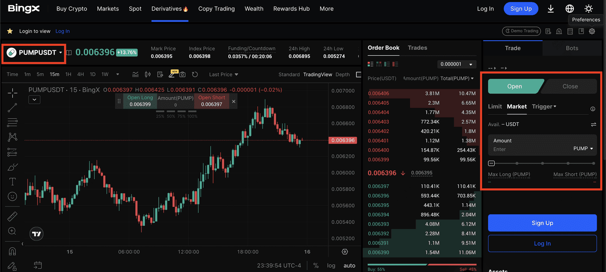Take a chart snapshot with camera icon

pos(182,74)
